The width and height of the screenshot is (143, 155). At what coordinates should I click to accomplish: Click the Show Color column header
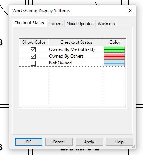[34, 42]
